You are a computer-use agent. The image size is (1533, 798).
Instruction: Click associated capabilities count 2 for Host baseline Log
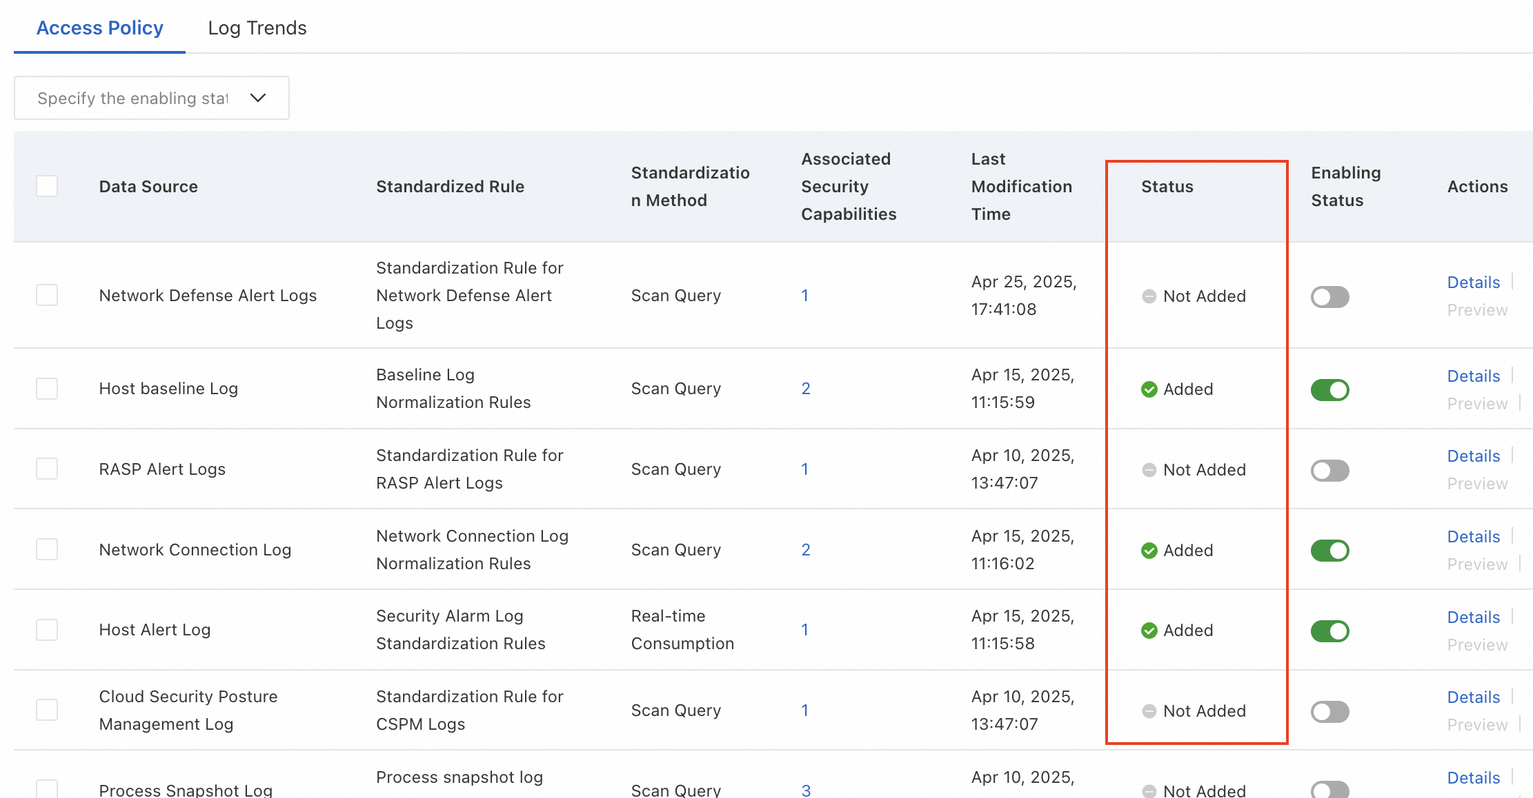[x=805, y=389]
